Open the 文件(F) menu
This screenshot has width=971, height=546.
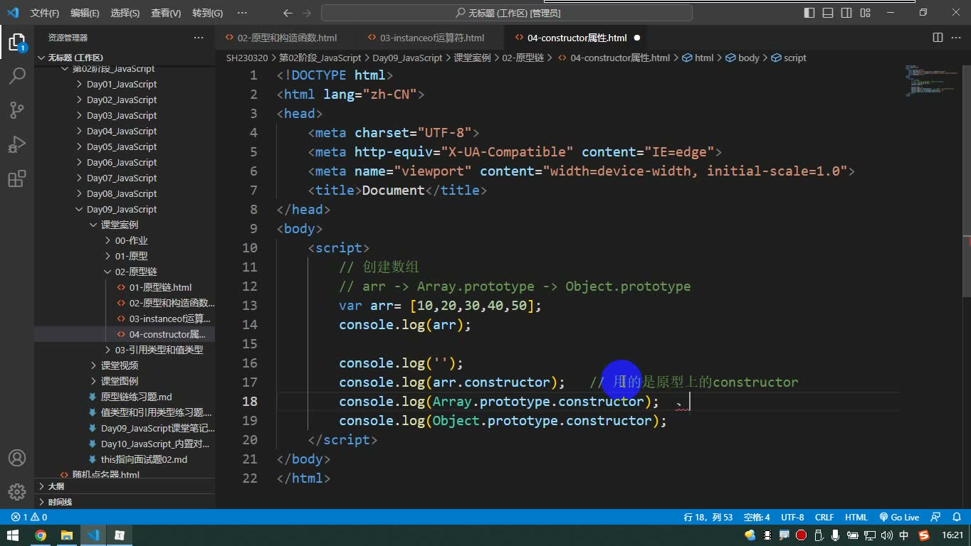coord(45,13)
